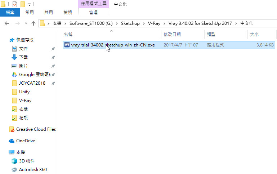
Task: Click V-Ray breadcrumb in address bar
Action: tap(154, 23)
